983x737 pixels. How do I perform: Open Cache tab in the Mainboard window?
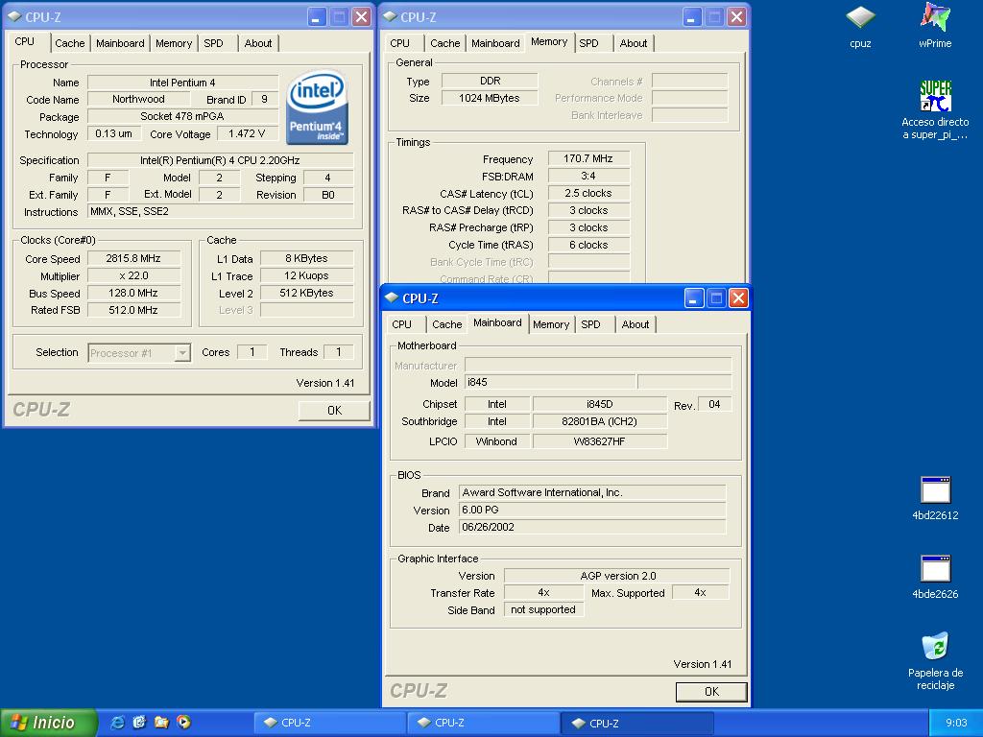(x=447, y=324)
